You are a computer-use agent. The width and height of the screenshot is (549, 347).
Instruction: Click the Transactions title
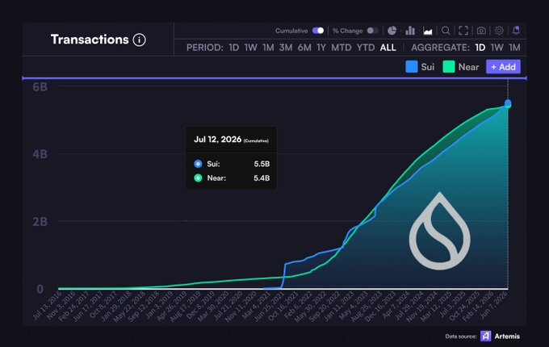[x=90, y=40]
